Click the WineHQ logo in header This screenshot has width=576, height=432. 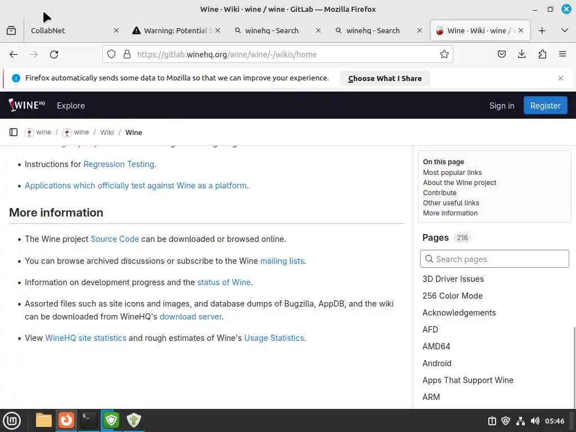pos(27,105)
